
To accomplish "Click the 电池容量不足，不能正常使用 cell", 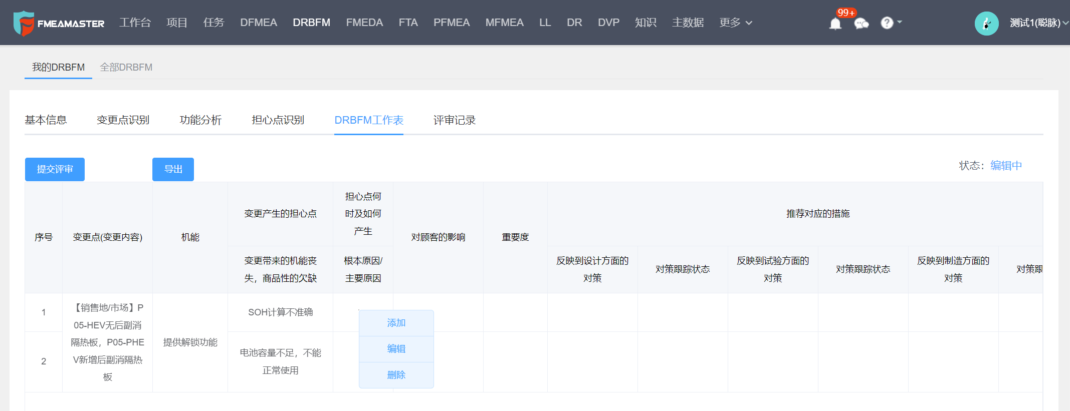I will pyautogui.click(x=280, y=361).
